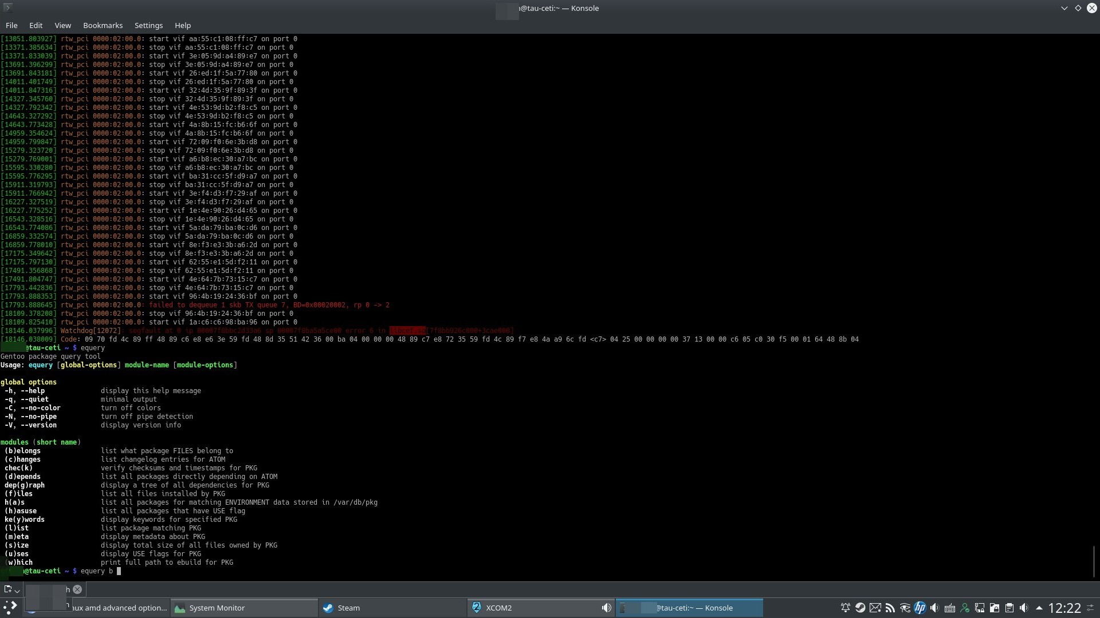The image size is (1100, 618).
Task: Expand hidden system tray icons arrow
Action: pos(1039,608)
